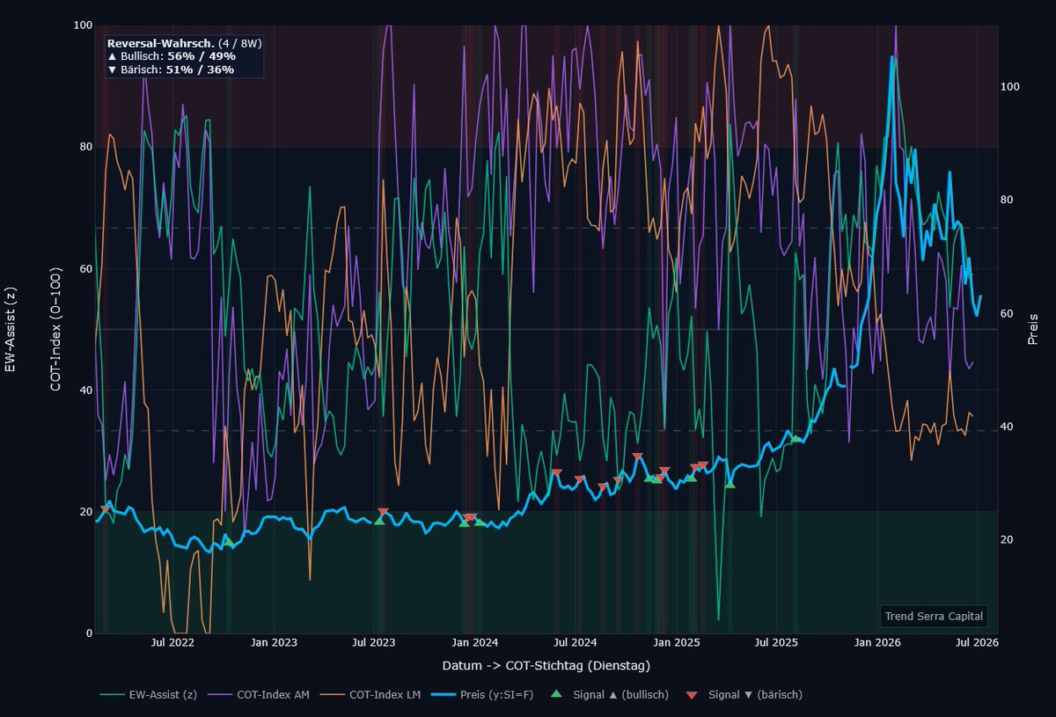Screen dimensions: 1056x717
Task: Click the '60' tick on COT-Index axis
Action: (86, 268)
